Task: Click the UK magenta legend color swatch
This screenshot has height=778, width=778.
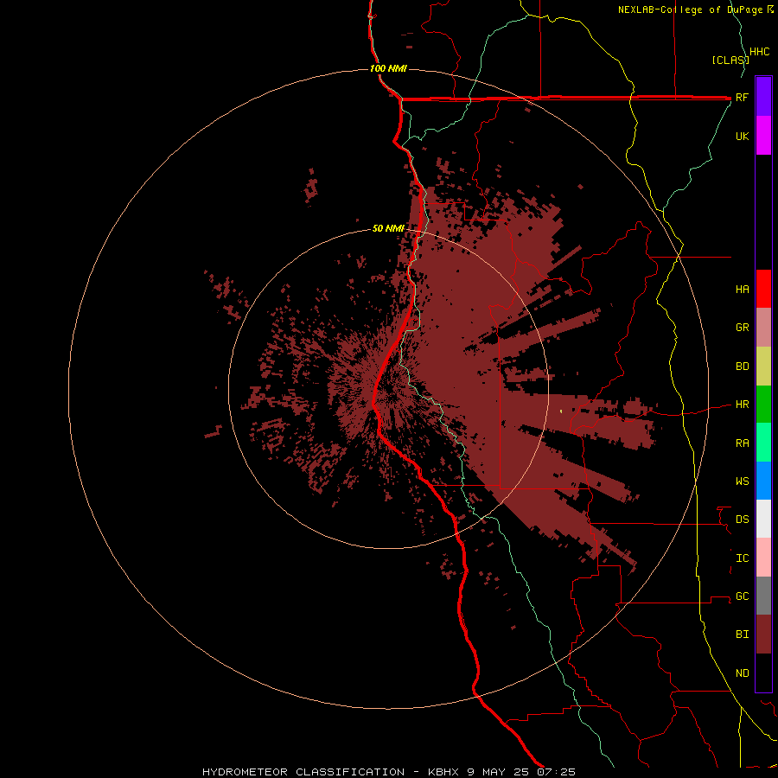Action: pyautogui.click(x=763, y=136)
